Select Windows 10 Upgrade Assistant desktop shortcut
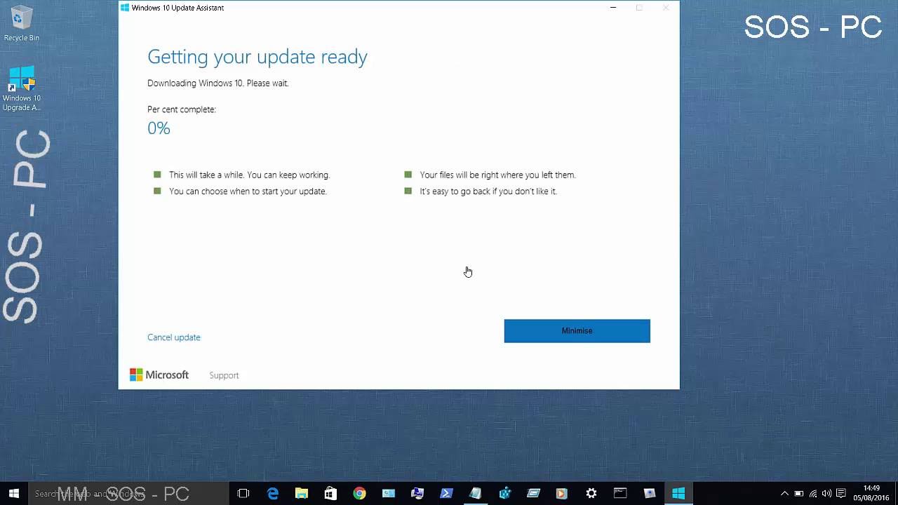The image size is (898, 505). [22, 88]
